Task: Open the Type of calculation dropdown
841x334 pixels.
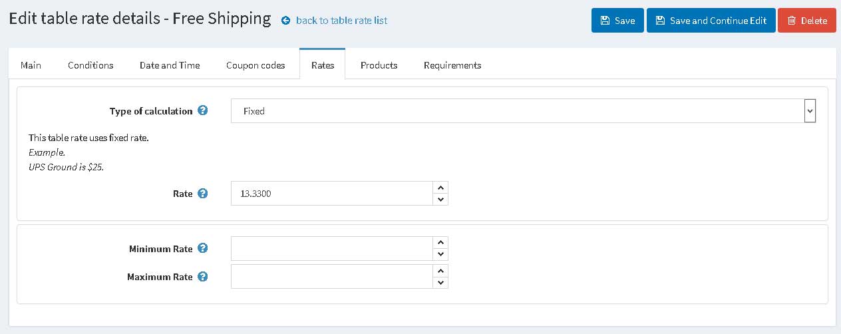Action: click(x=524, y=111)
